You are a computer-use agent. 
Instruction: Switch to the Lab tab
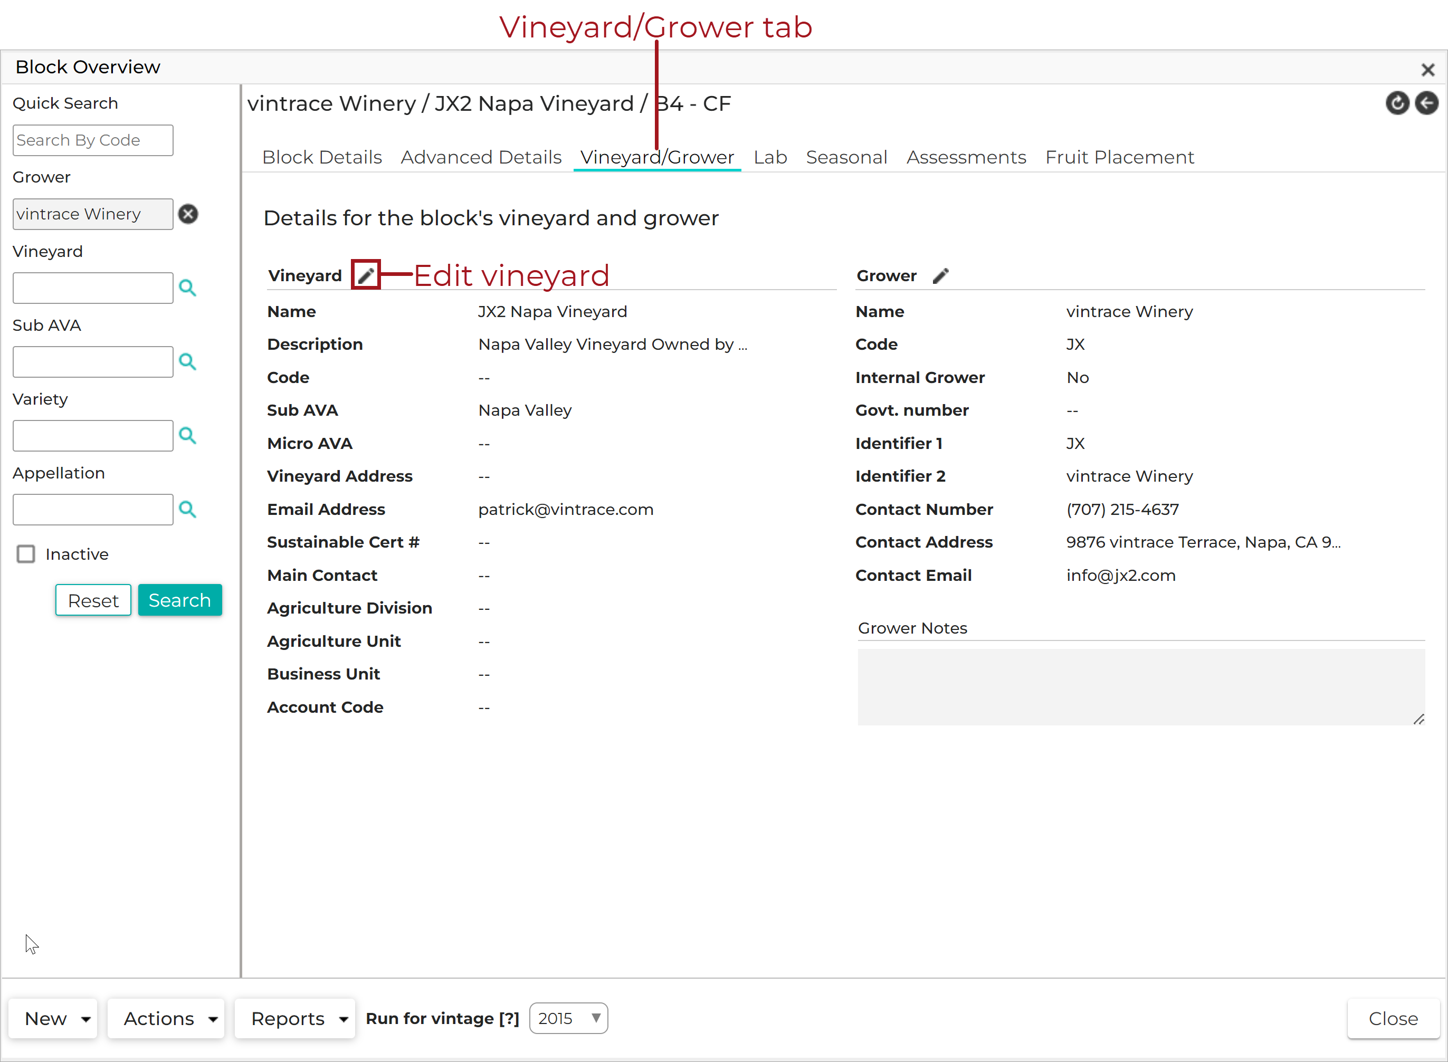pos(770,157)
